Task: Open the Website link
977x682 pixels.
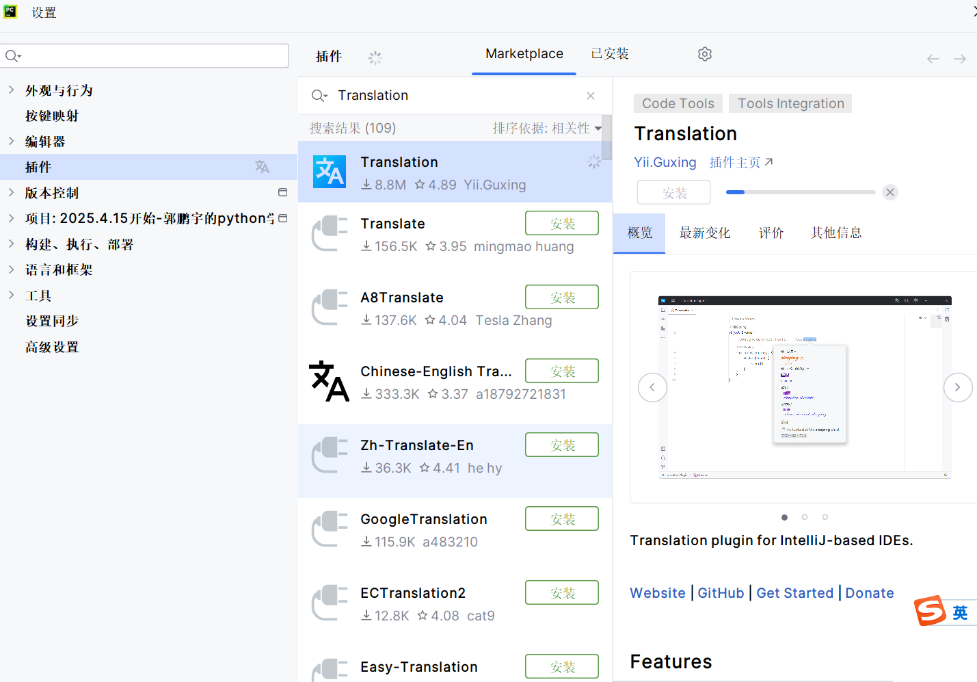Action: pyautogui.click(x=658, y=593)
